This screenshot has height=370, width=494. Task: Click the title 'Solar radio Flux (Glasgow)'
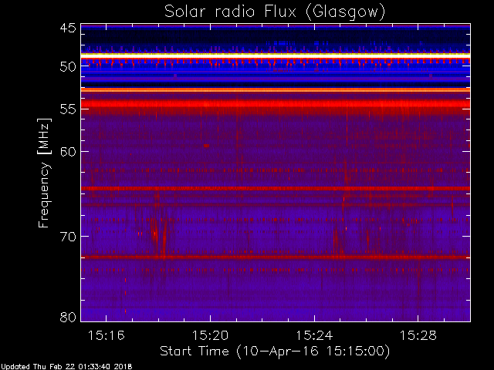point(275,12)
